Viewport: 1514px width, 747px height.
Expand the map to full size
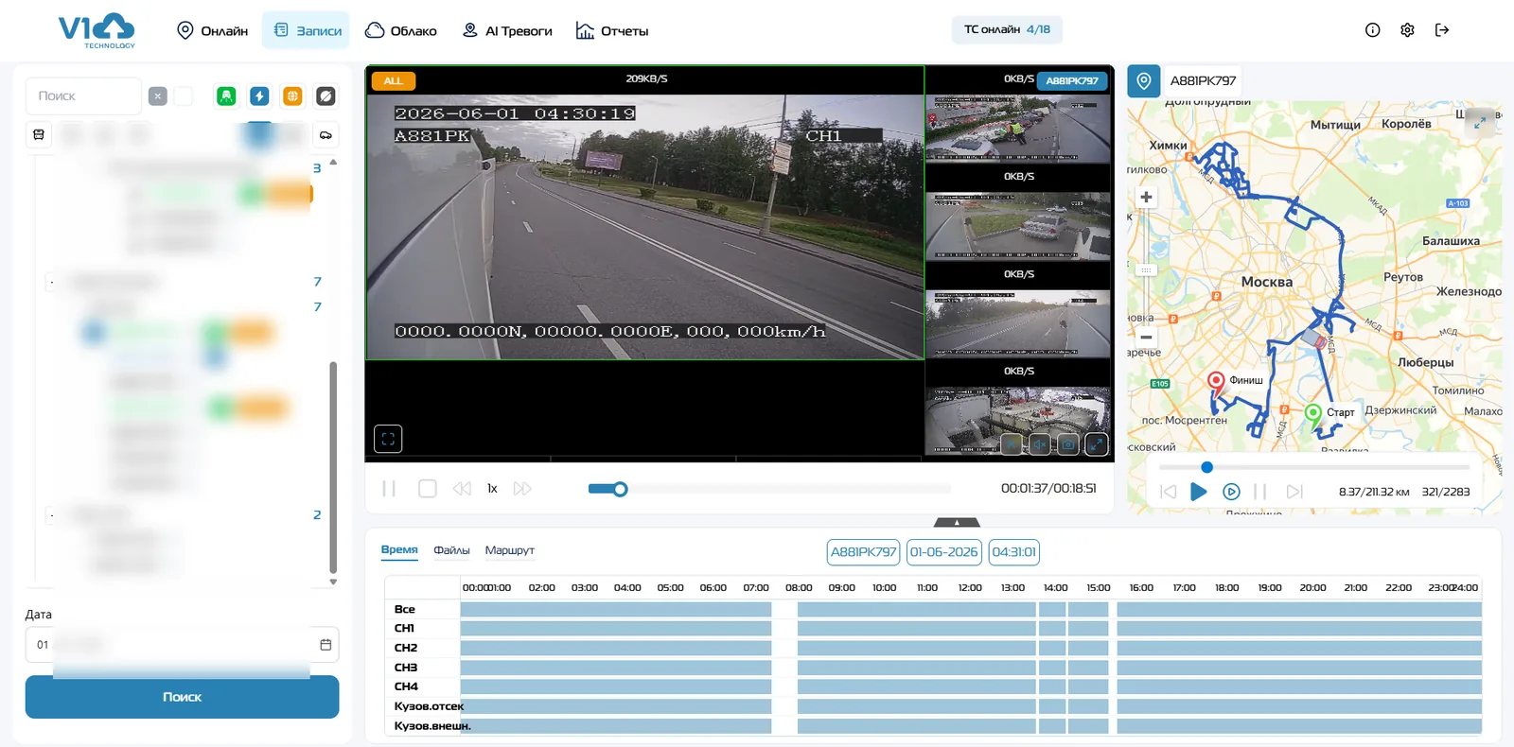pos(1480,123)
